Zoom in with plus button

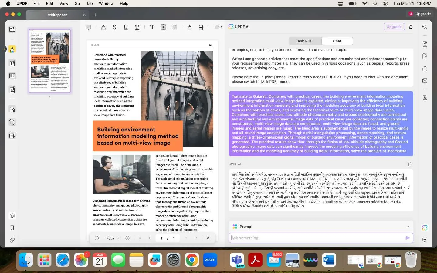[127, 238]
